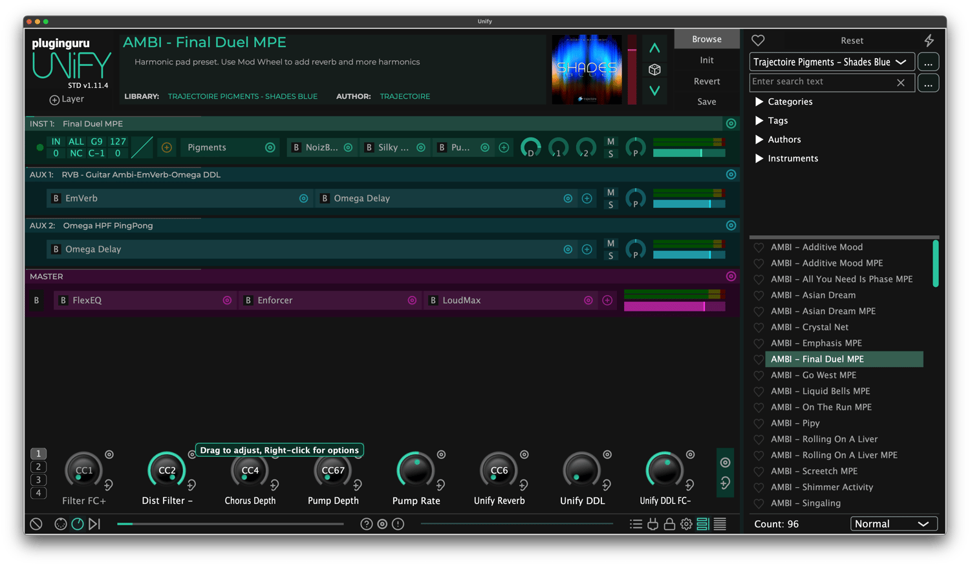
Task: Click the Pump Rate knob
Action: coord(415,470)
